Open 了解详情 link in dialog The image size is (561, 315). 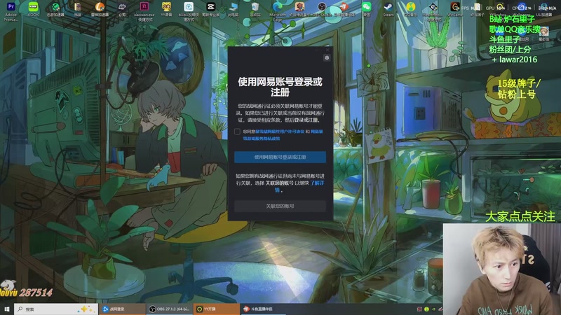coord(317,183)
